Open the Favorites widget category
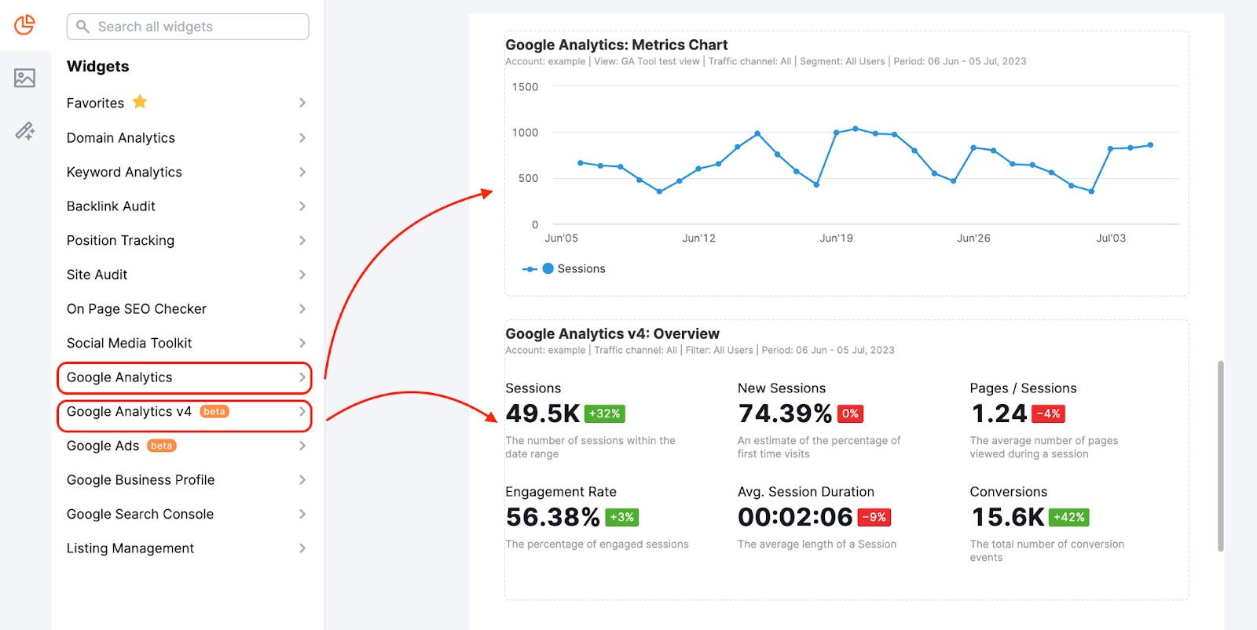Screen dimensions: 1257x630 pyautogui.click(x=95, y=103)
